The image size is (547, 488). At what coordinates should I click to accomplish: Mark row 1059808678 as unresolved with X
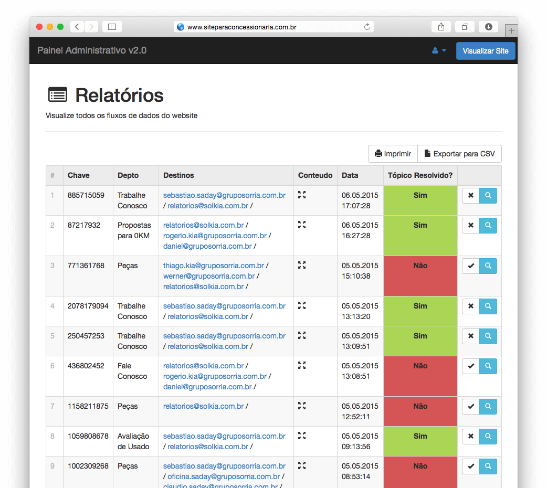[470, 437]
